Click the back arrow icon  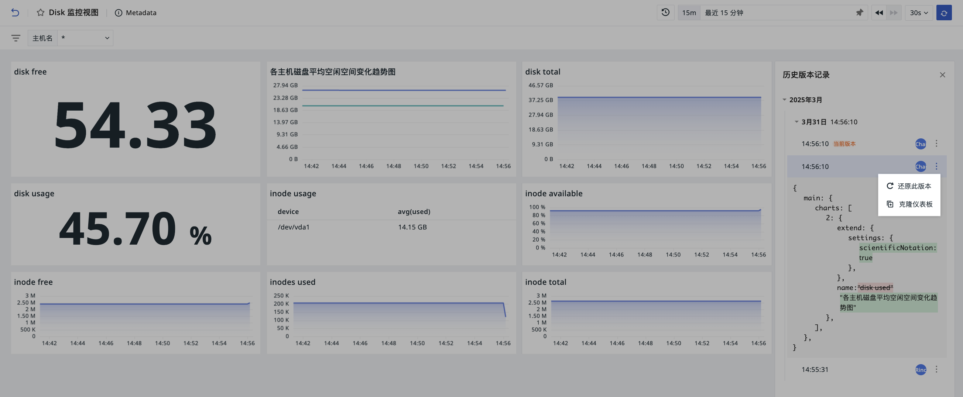click(15, 13)
